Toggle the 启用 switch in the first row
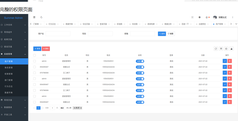This screenshot has height=121, width=238. [x=140, y=61]
